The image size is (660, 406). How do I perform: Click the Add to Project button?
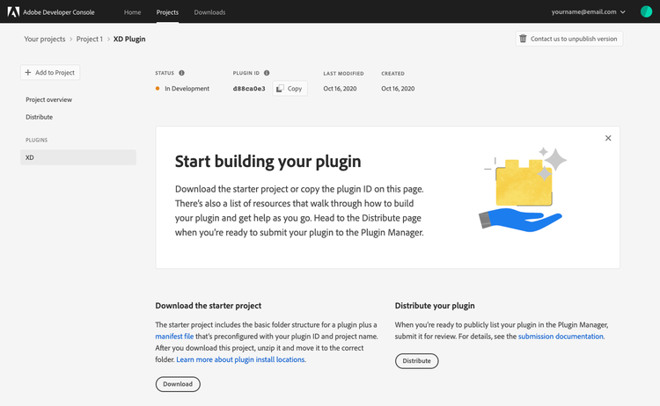[49, 72]
